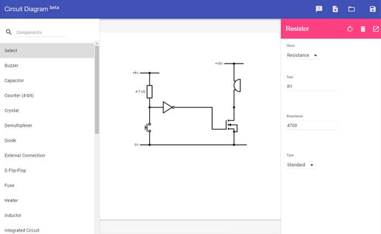Pick Fuse from the component list

[x=47, y=186]
